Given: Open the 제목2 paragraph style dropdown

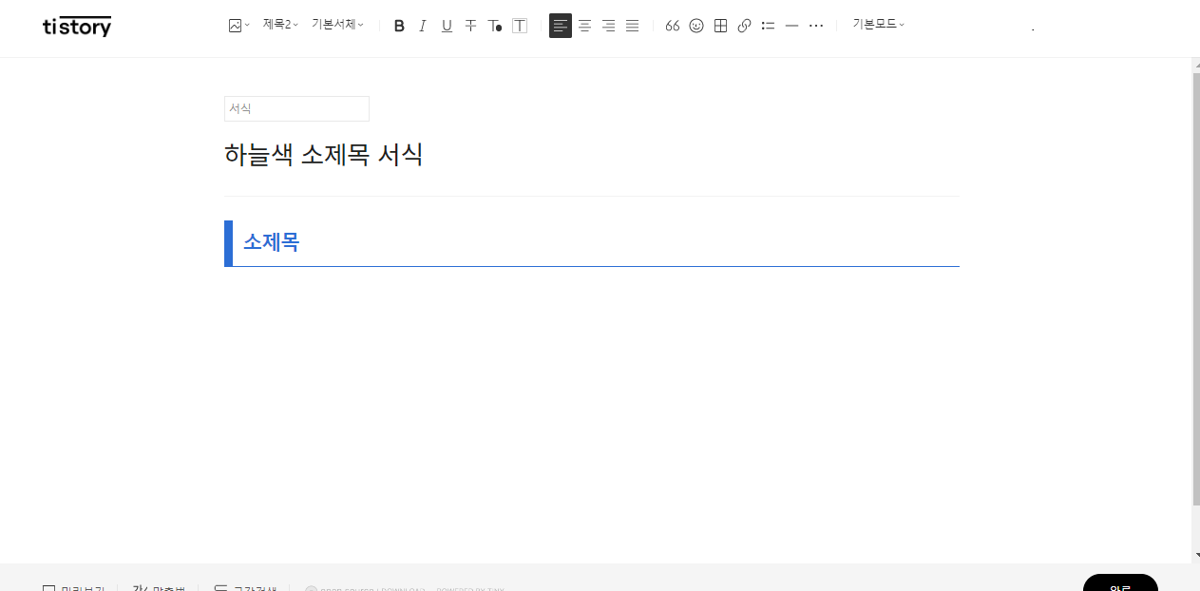Looking at the screenshot, I should tap(280, 25).
